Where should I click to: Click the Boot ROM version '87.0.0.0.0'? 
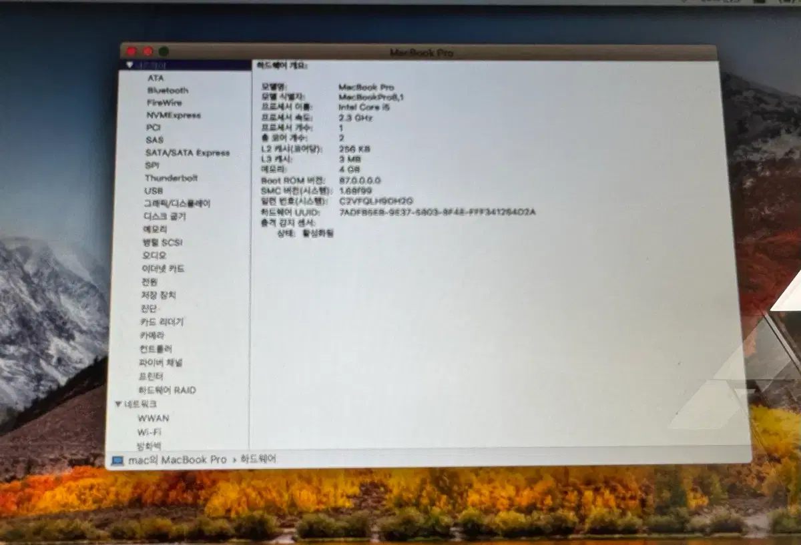[360, 180]
